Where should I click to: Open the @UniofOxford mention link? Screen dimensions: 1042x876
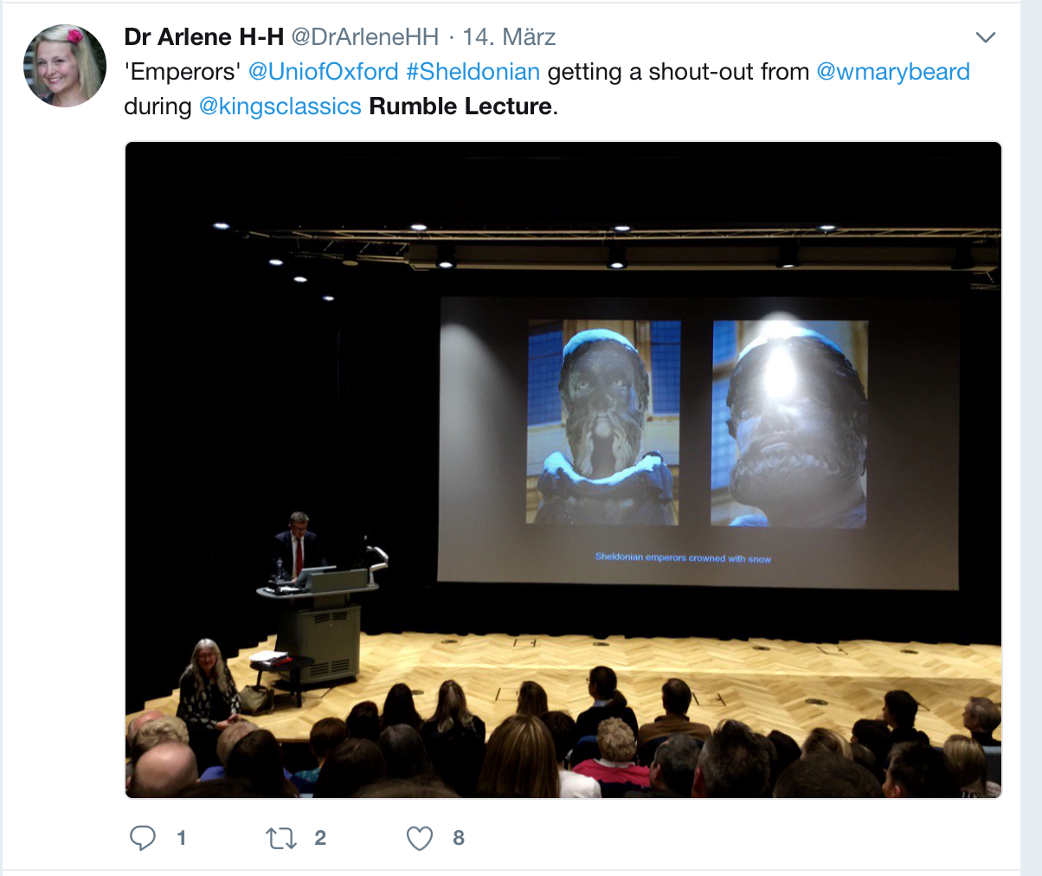[324, 71]
